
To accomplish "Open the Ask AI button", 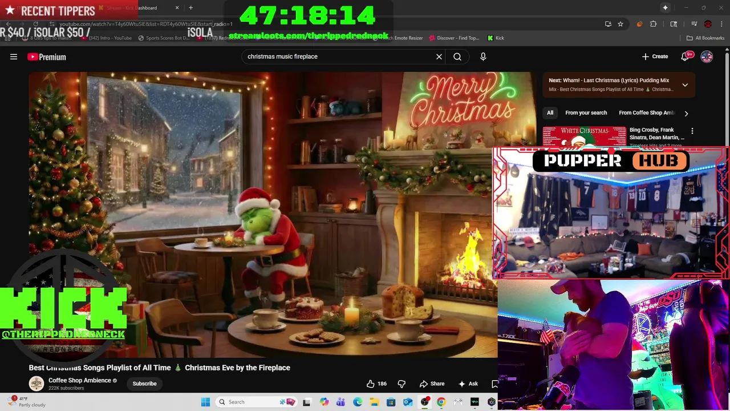I will point(468,384).
